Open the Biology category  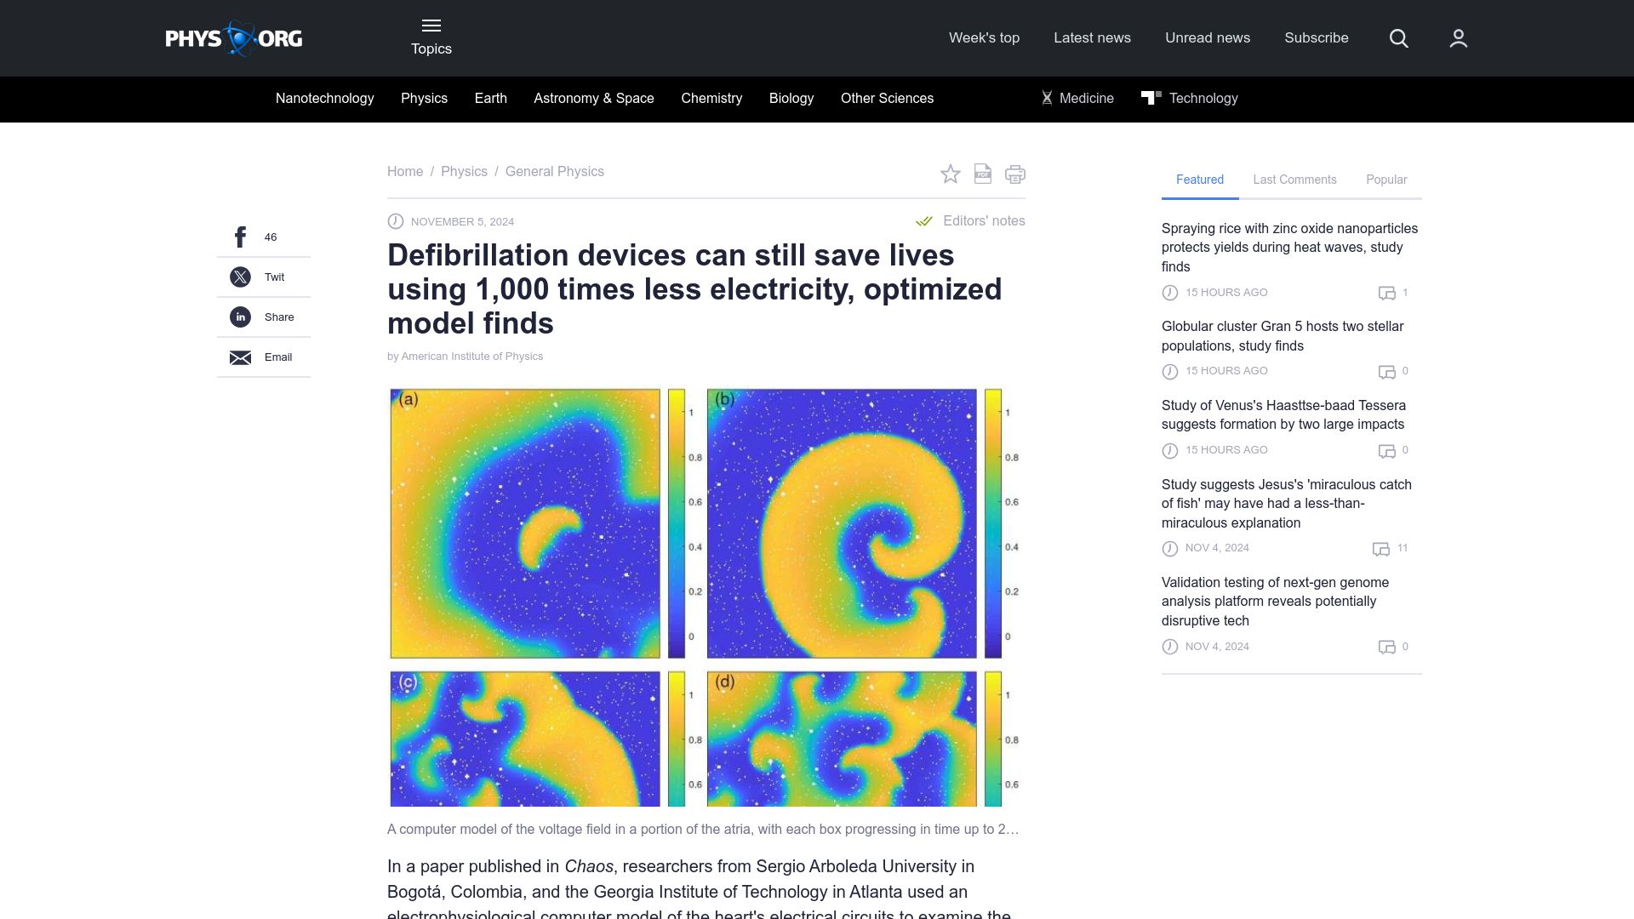(791, 99)
